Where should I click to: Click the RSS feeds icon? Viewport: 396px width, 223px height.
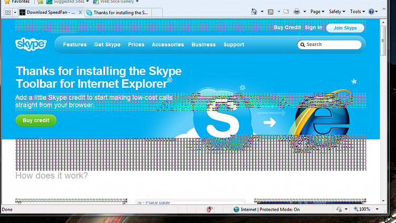270,12
